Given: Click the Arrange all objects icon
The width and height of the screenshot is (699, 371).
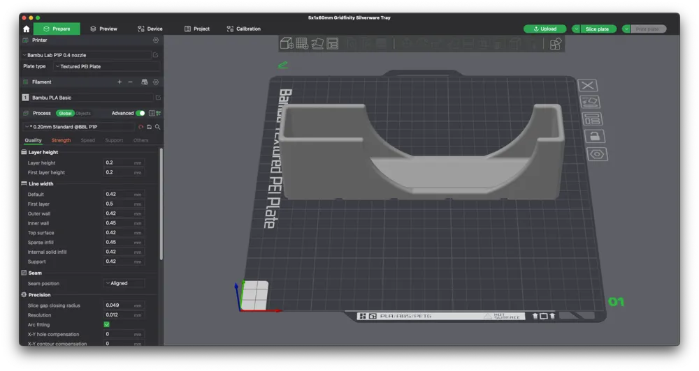Looking at the screenshot, I should point(333,43).
